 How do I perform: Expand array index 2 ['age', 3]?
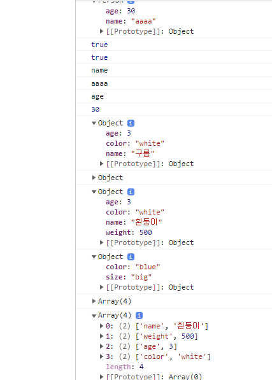pyautogui.click(x=101, y=346)
